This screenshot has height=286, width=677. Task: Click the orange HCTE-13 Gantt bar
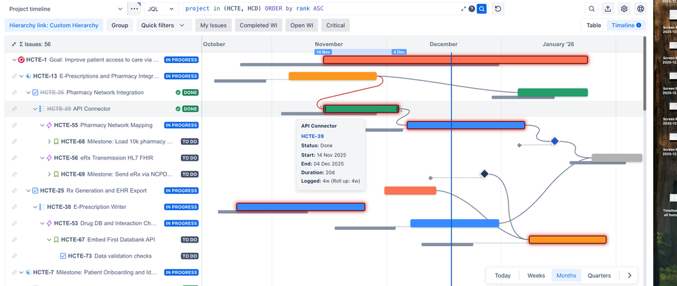[x=333, y=76]
